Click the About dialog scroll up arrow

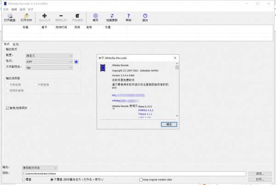click(177, 63)
